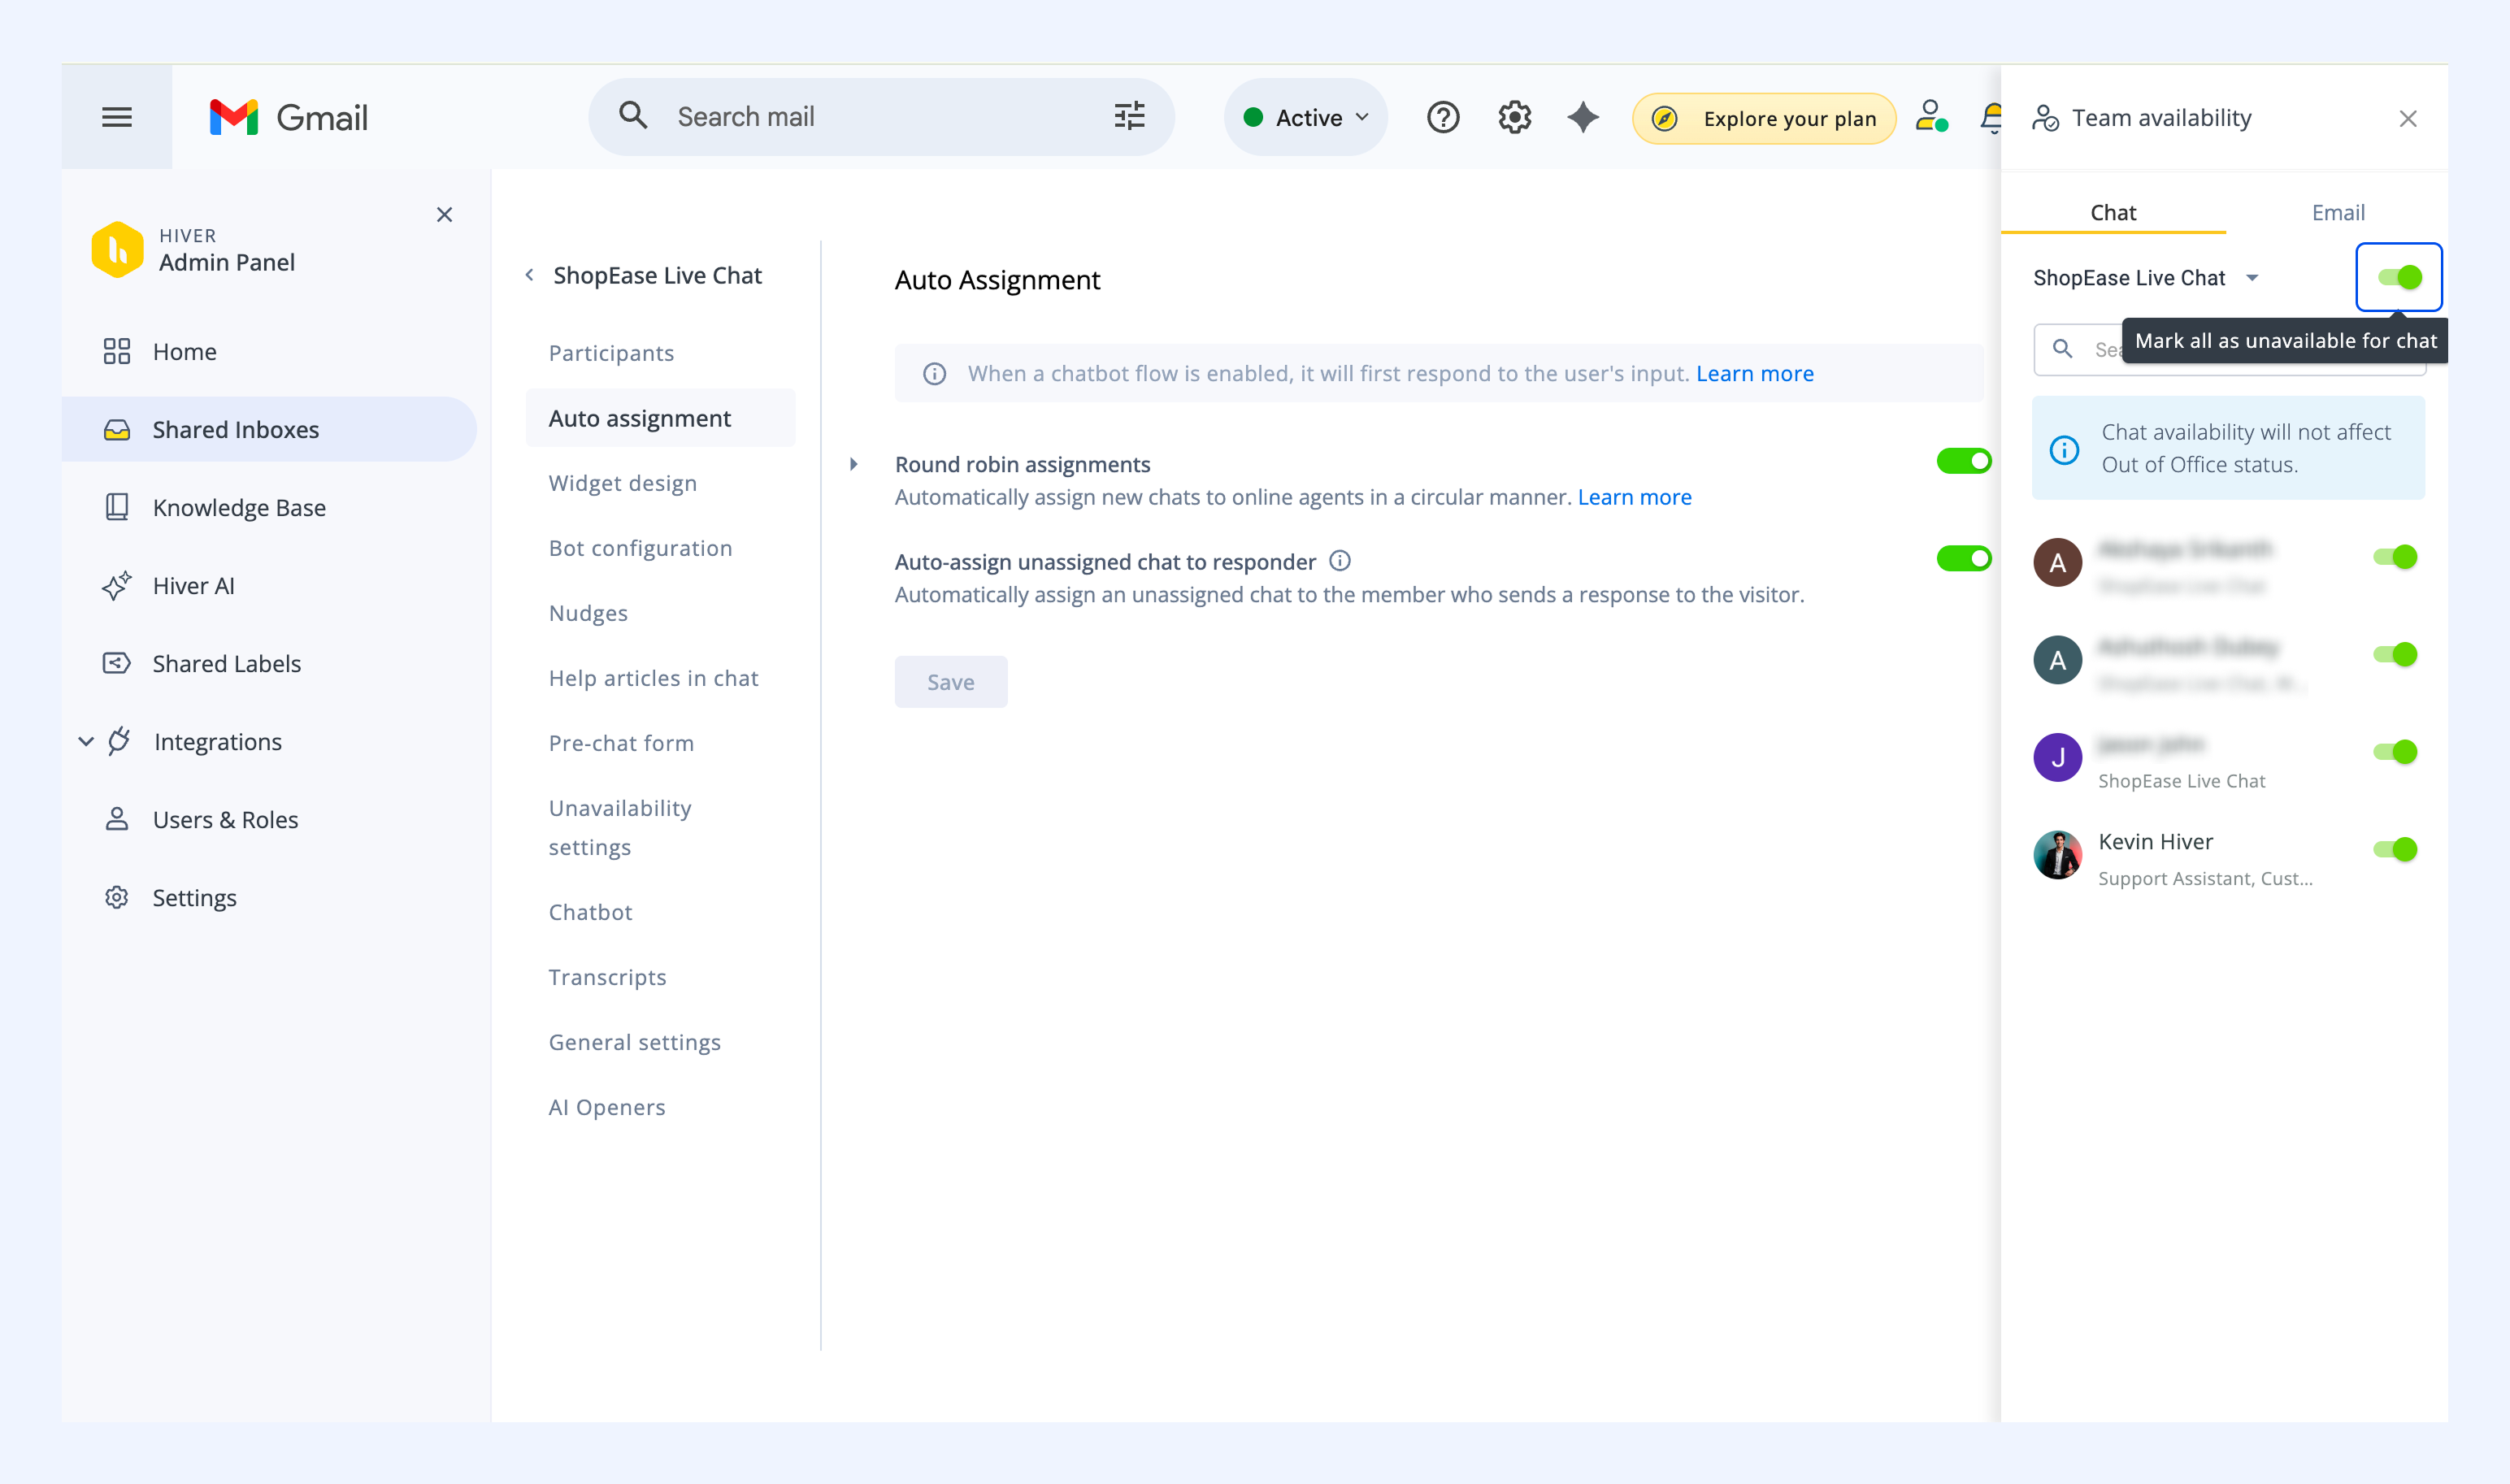The image size is (2510, 1484).
Task: Go back using ShopEase Live Chat arrow
Action: (529, 275)
